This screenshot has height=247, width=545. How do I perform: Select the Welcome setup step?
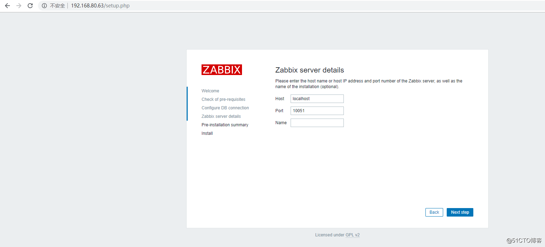210,91
